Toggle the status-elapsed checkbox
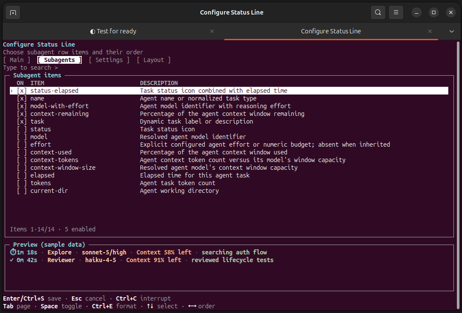The image size is (462, 313). (21, 91)
